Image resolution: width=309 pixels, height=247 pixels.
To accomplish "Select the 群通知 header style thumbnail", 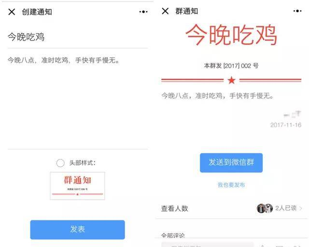I will [77, 186].
